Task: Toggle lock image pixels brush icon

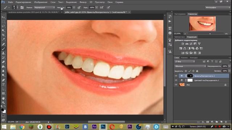Action: 190,71
